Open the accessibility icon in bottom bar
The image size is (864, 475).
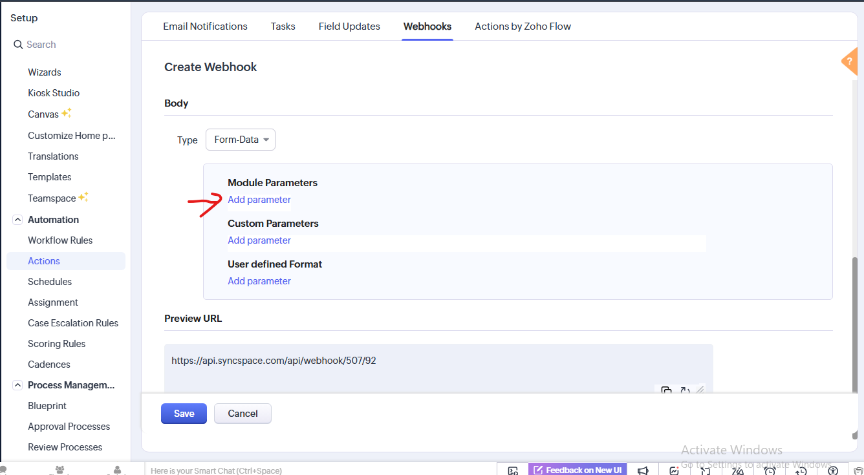[x=833, y=470]
